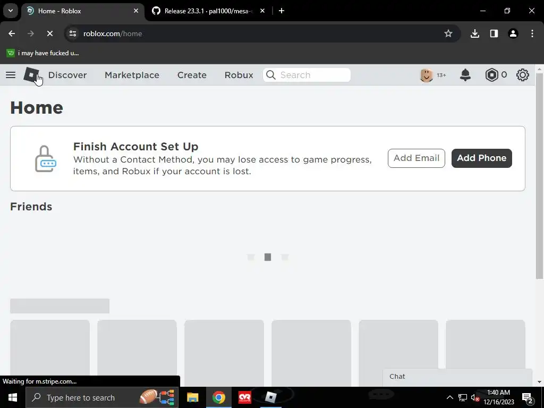Viewport: 544px width, 408px height.
Task: Open the Chrome downloads icon
Action: point(474,33)
